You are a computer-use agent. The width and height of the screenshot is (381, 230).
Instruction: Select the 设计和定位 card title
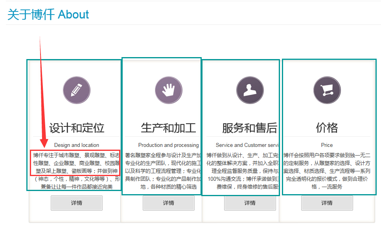pyautogui.click(x=76, y=128)
